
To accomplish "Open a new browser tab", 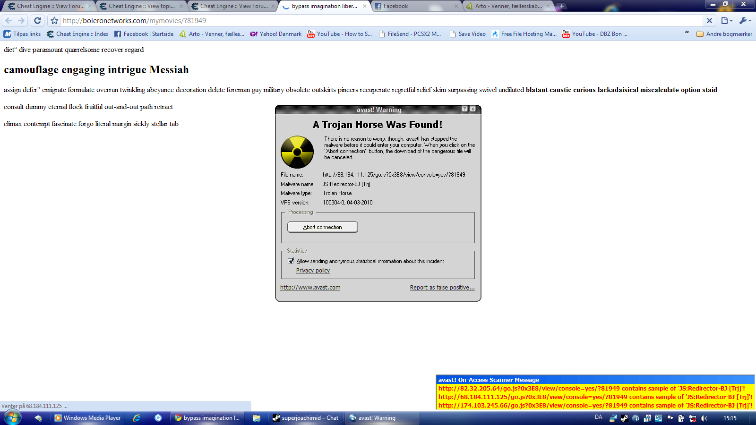I will [x=561, y=6].
